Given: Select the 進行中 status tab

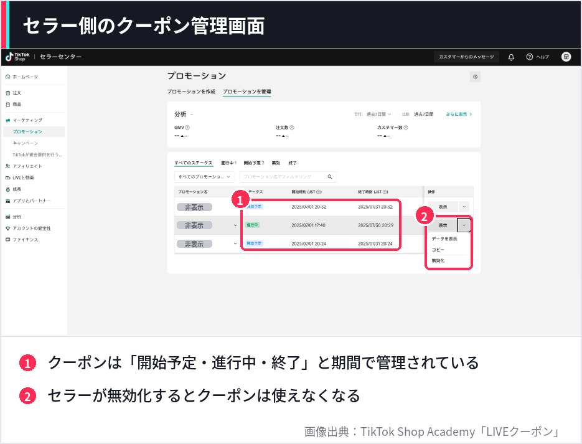Looking at the screenshot, I should (228, 163).
